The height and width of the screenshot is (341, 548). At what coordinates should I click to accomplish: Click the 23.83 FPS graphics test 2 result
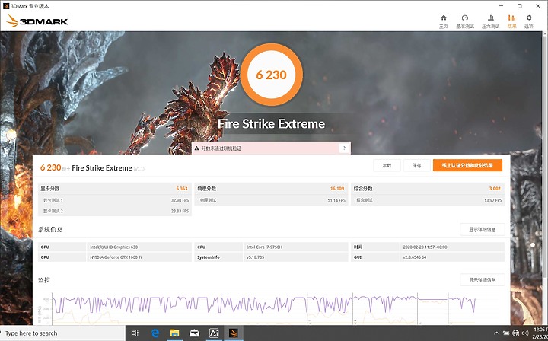click(180, 211)
